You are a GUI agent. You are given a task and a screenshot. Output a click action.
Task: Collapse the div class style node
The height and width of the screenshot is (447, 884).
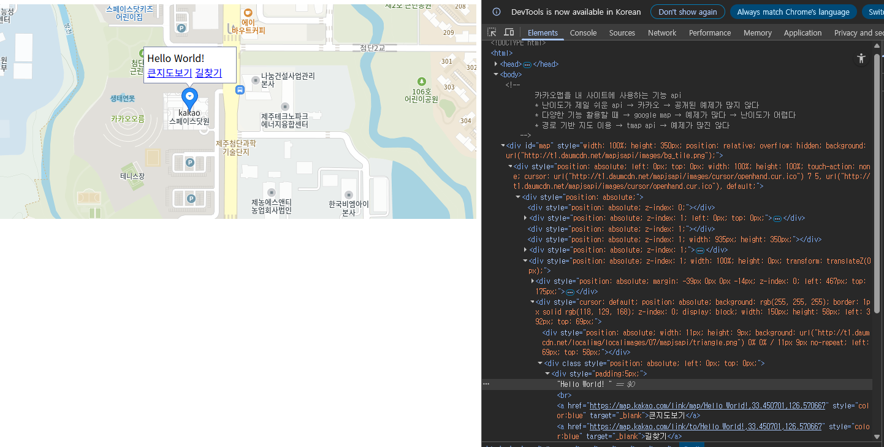pos(540,364)
